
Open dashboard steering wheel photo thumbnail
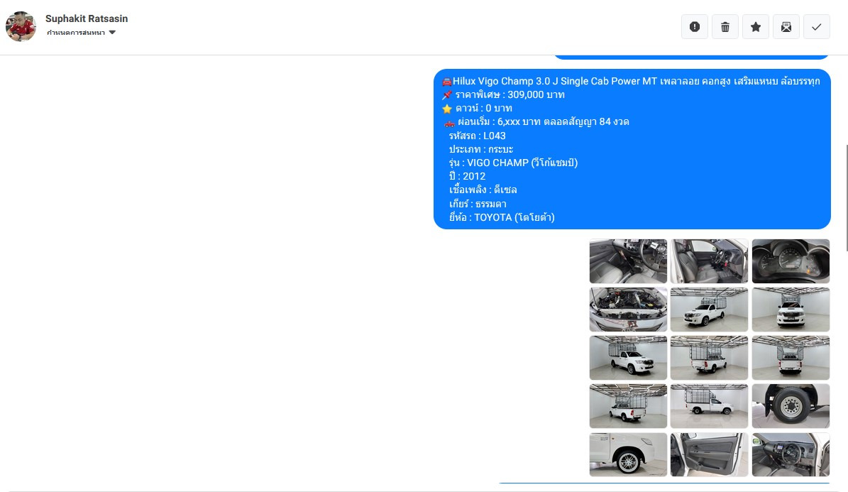pos(790,454)
